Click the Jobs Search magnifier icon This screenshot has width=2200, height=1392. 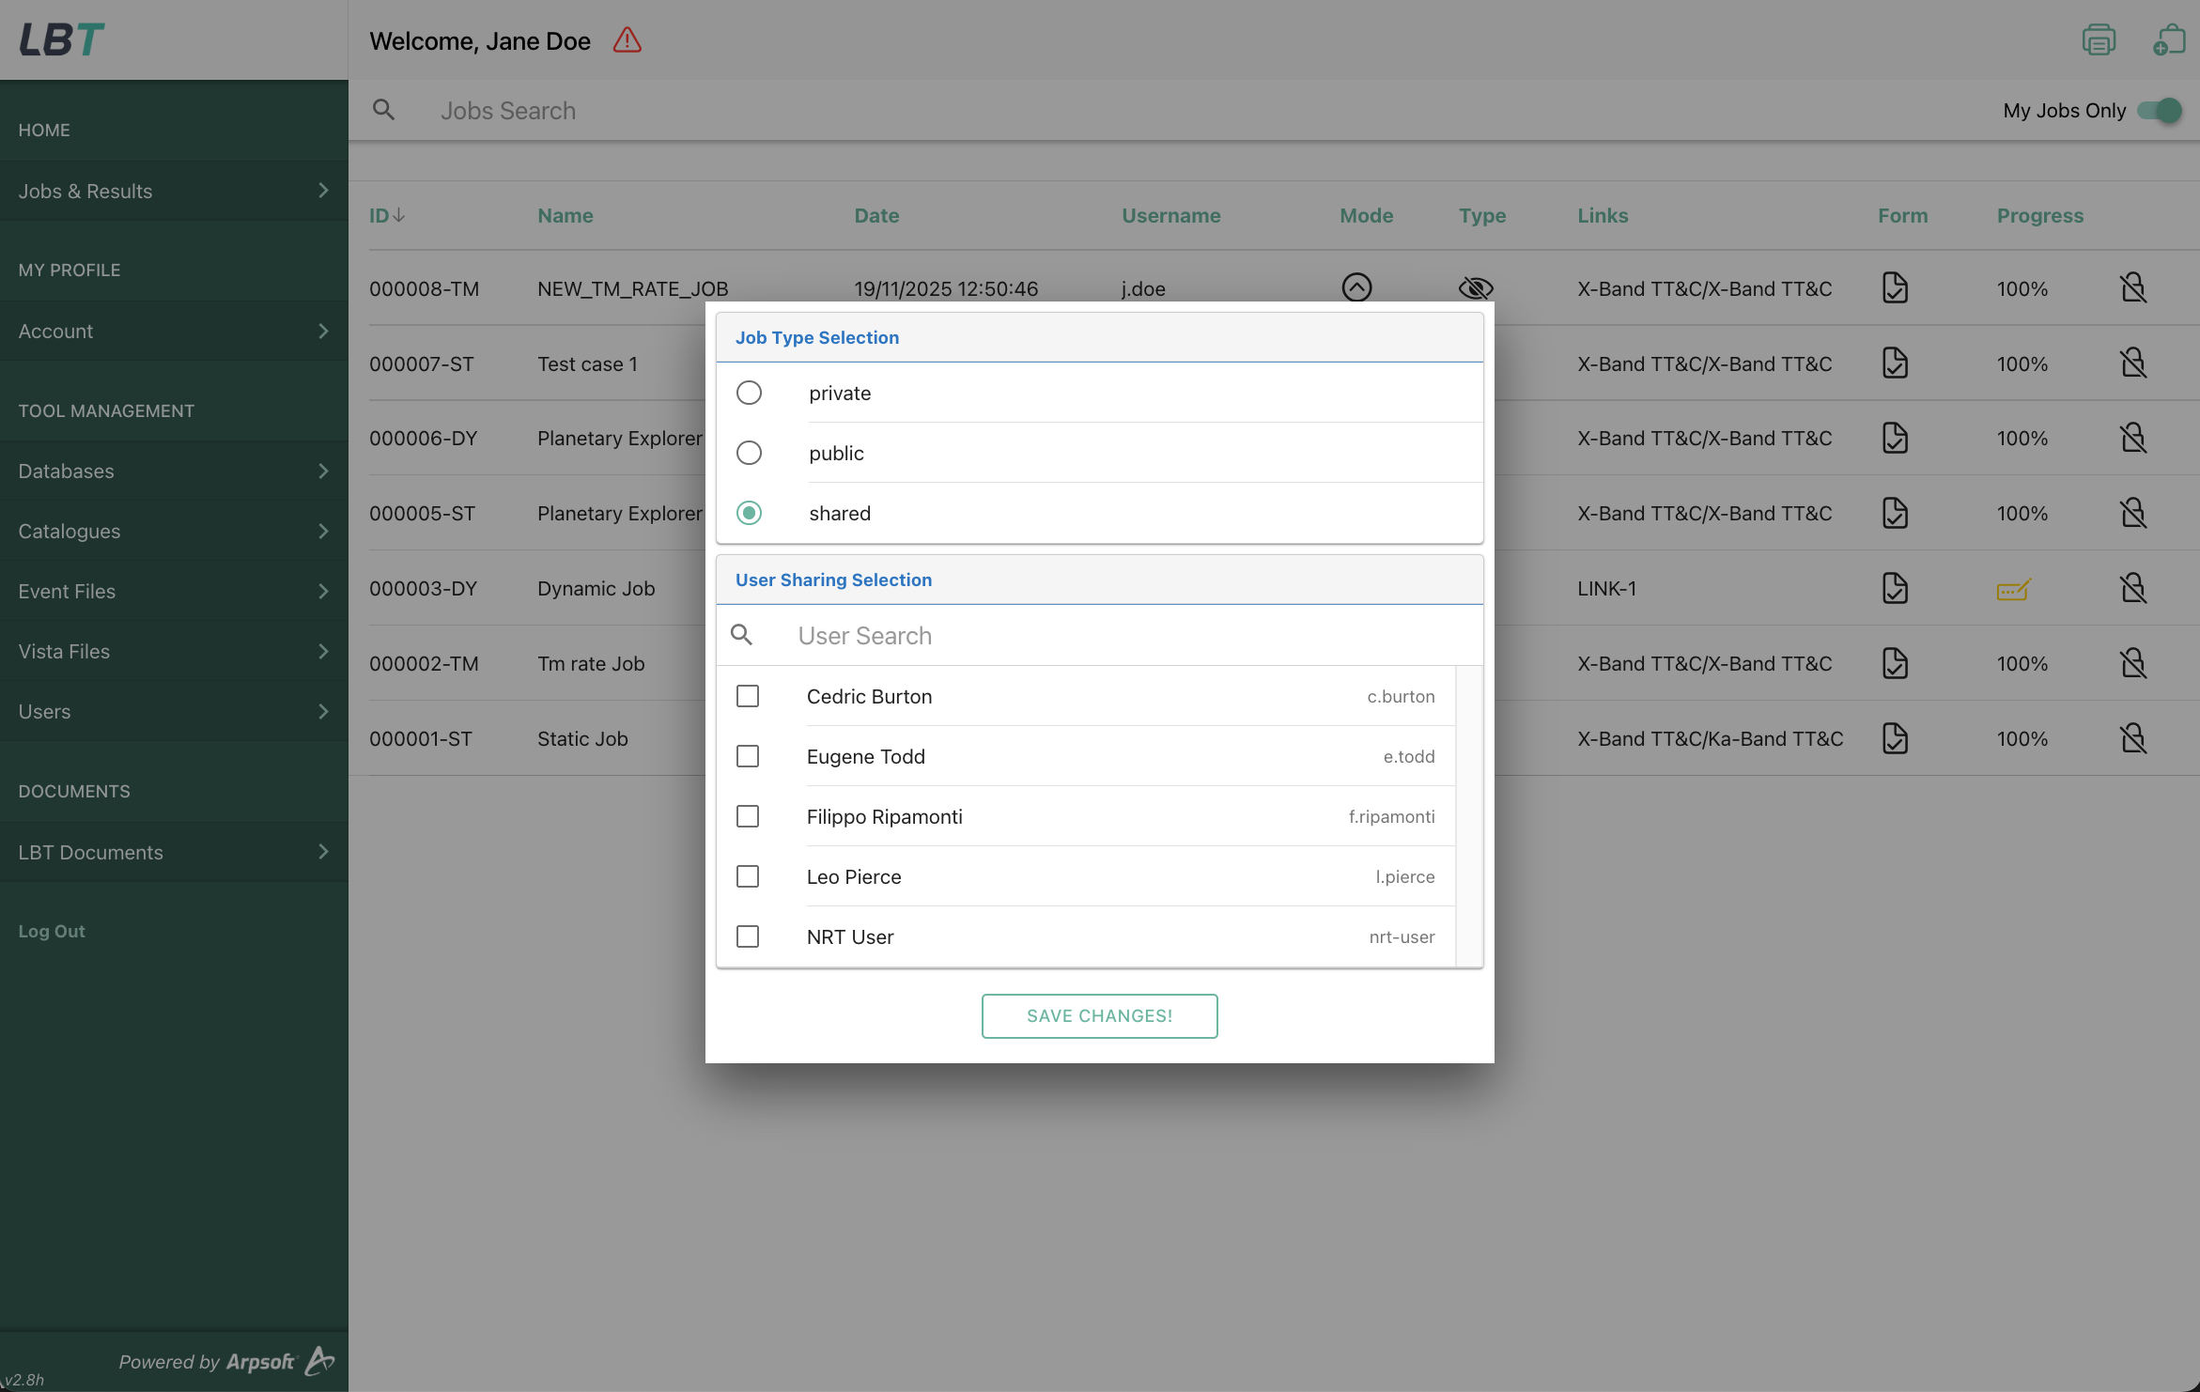[x=383, y=110]
